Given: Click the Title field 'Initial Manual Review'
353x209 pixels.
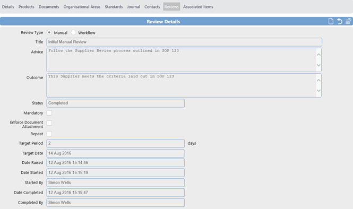Looking at the screenshot, I should pos(184,42).
